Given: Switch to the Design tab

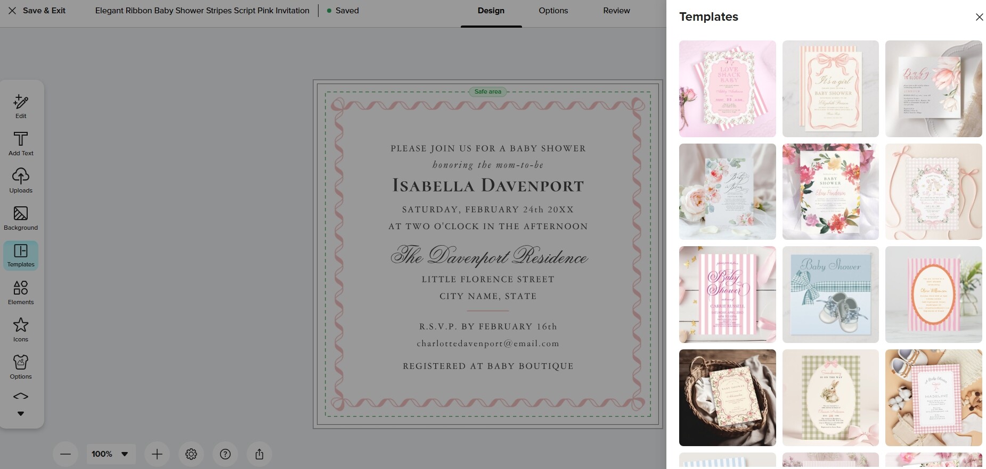Looking at the screenshot, I should coord(491,11).
